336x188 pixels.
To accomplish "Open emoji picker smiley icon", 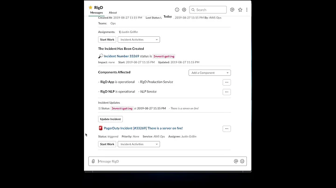I will coord(242,161).
